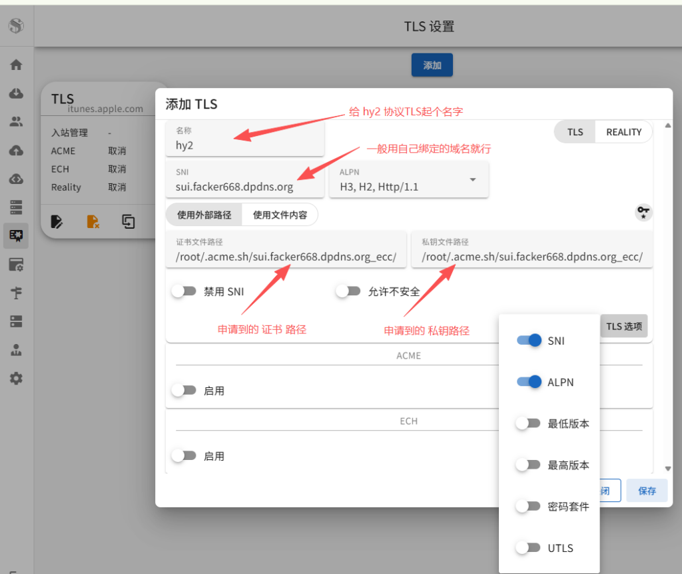Turn on 允许不安全 switch

coord(347,291)
